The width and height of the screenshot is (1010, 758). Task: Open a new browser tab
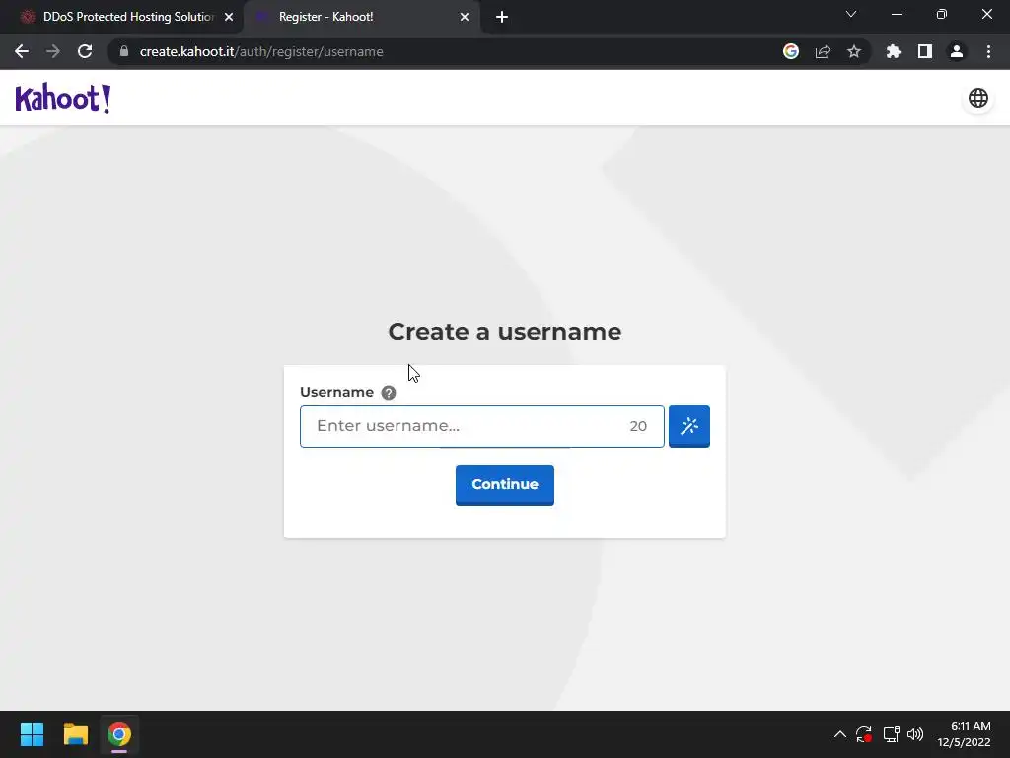point(502,17)
